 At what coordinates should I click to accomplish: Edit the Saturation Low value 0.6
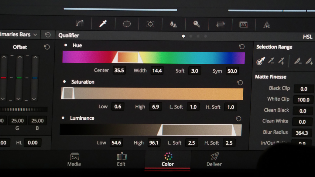click(x=118, y=106)
